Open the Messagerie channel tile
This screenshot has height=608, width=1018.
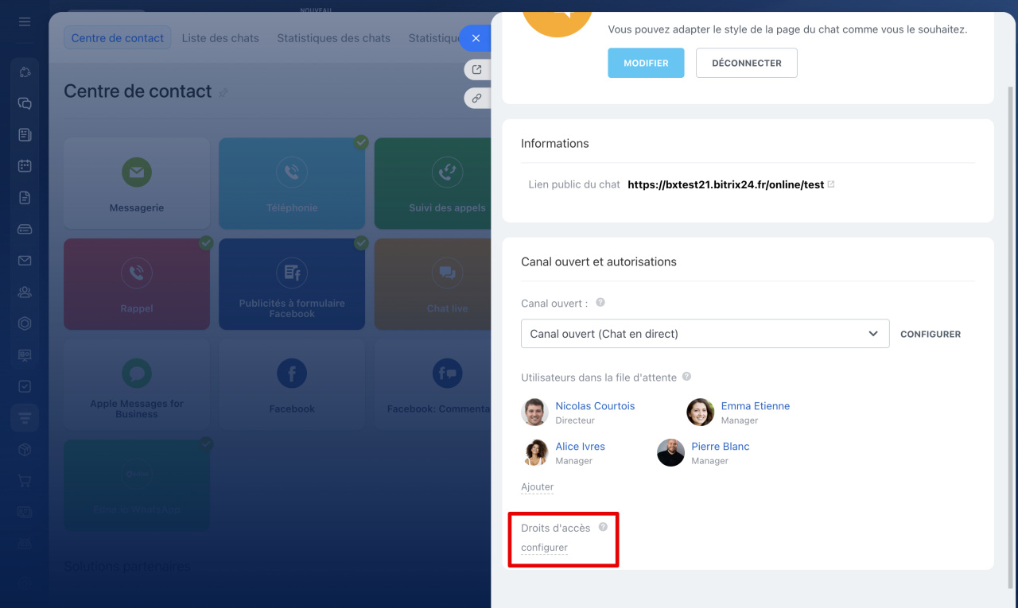tap(137, 183)
